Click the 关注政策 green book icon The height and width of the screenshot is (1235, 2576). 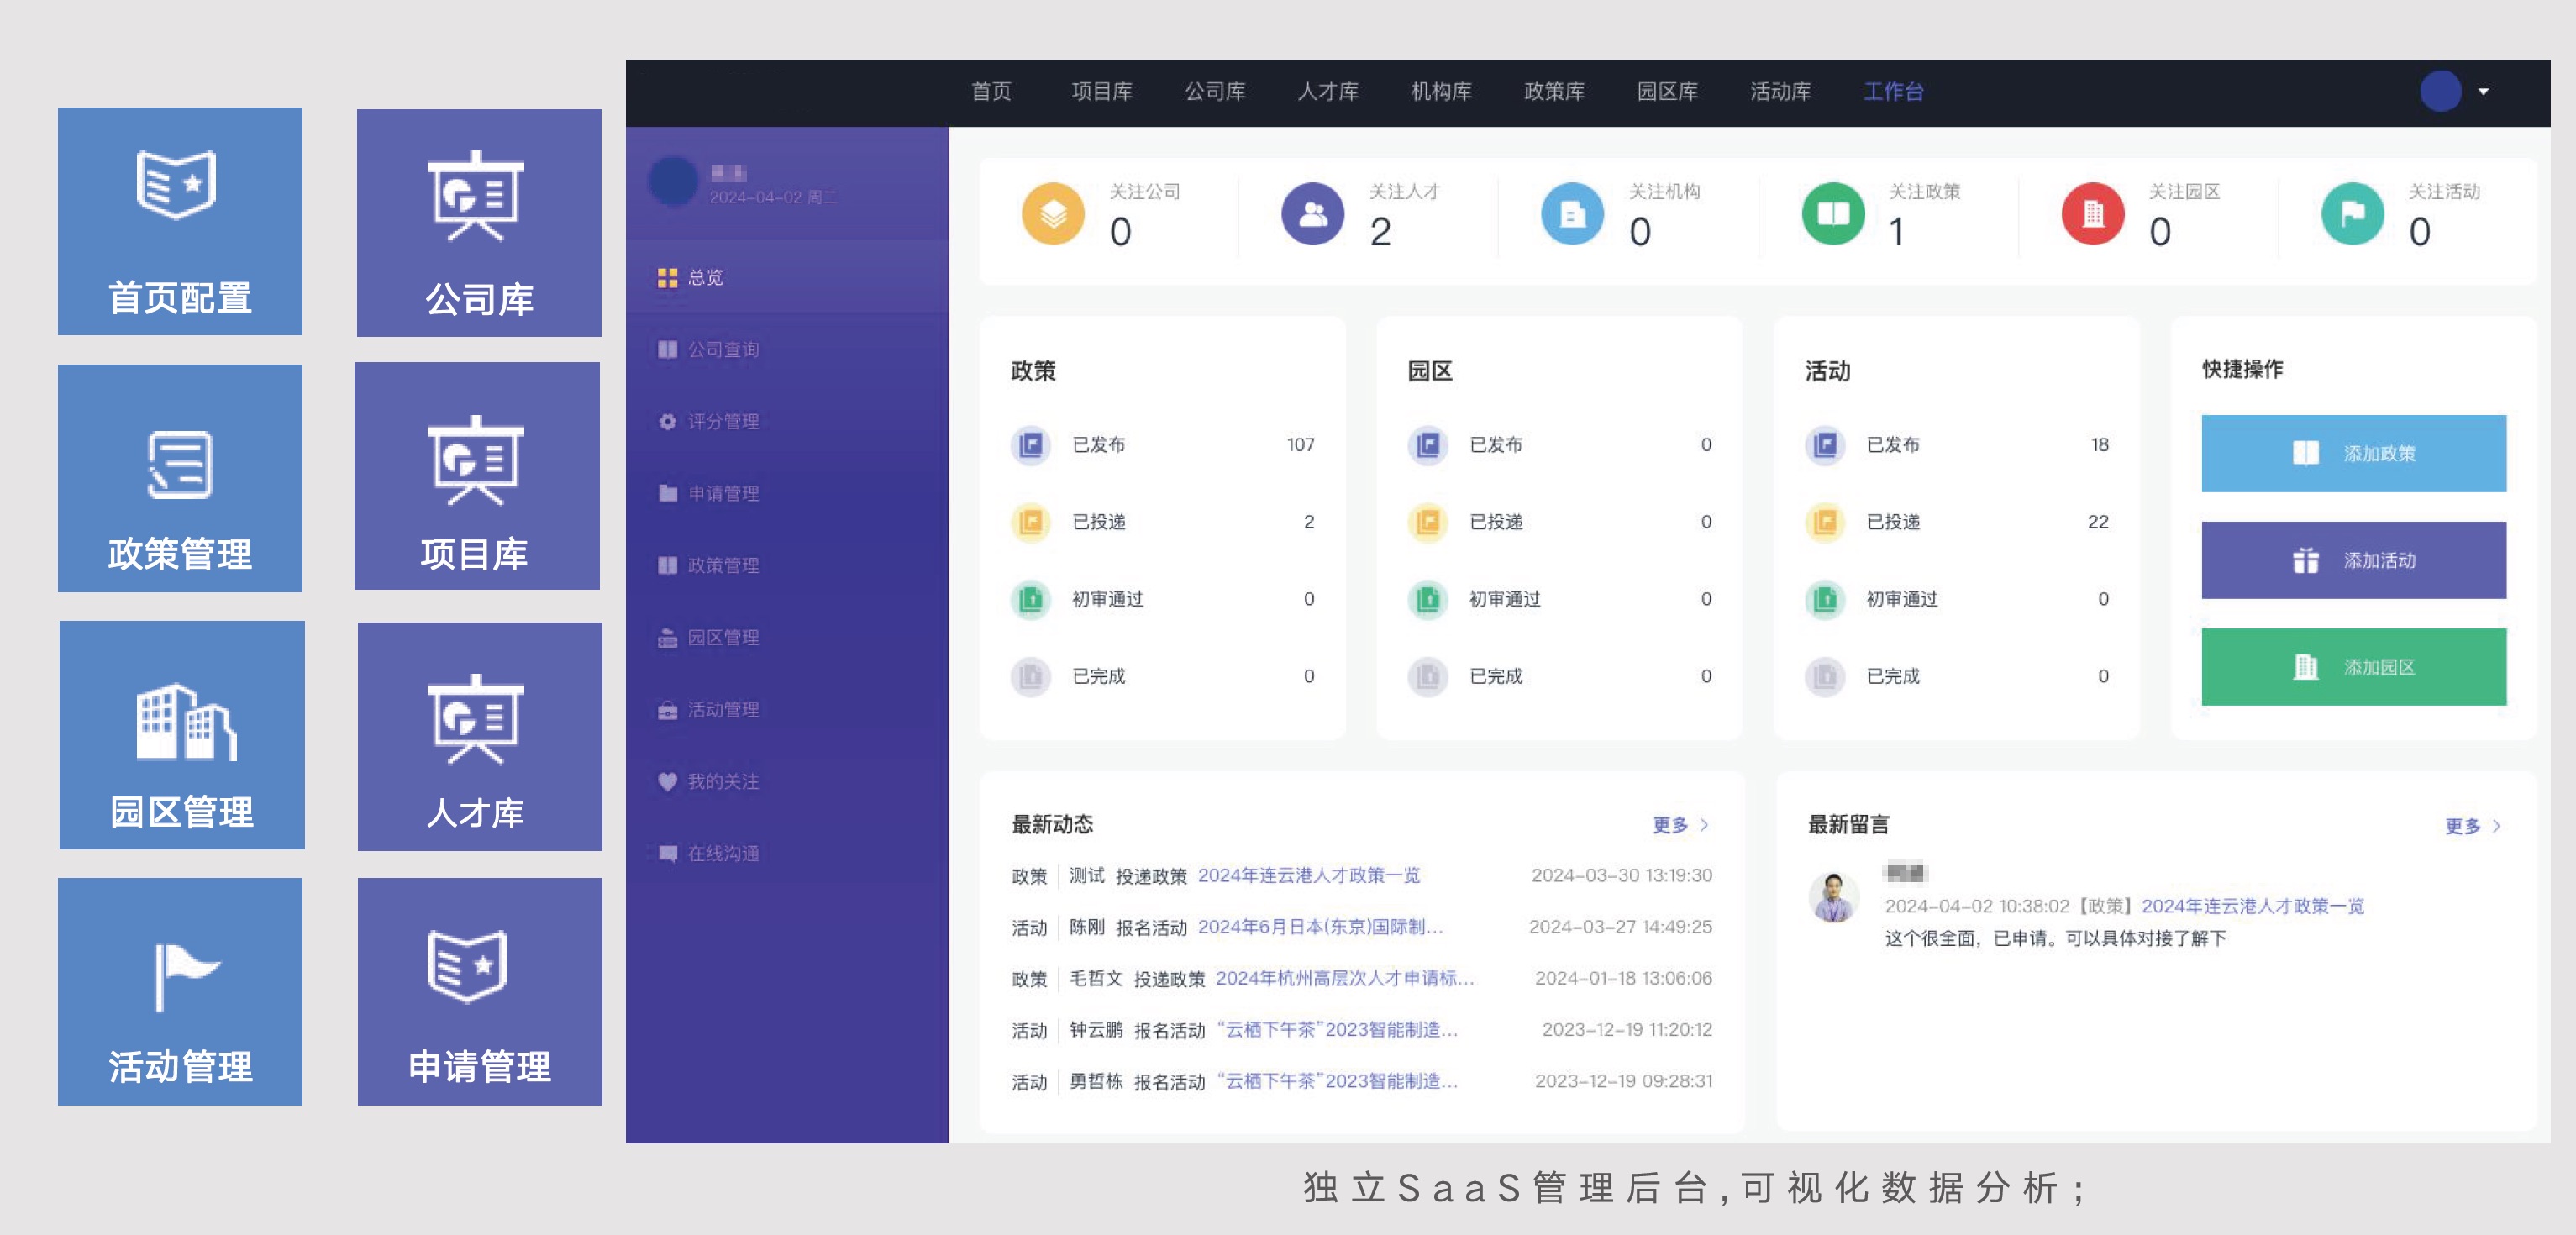tap(1832, 214)
